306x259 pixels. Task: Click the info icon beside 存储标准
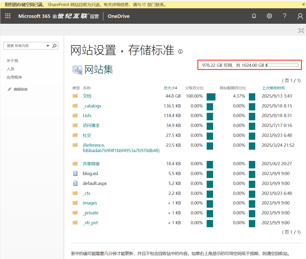(x=181, y=52)
